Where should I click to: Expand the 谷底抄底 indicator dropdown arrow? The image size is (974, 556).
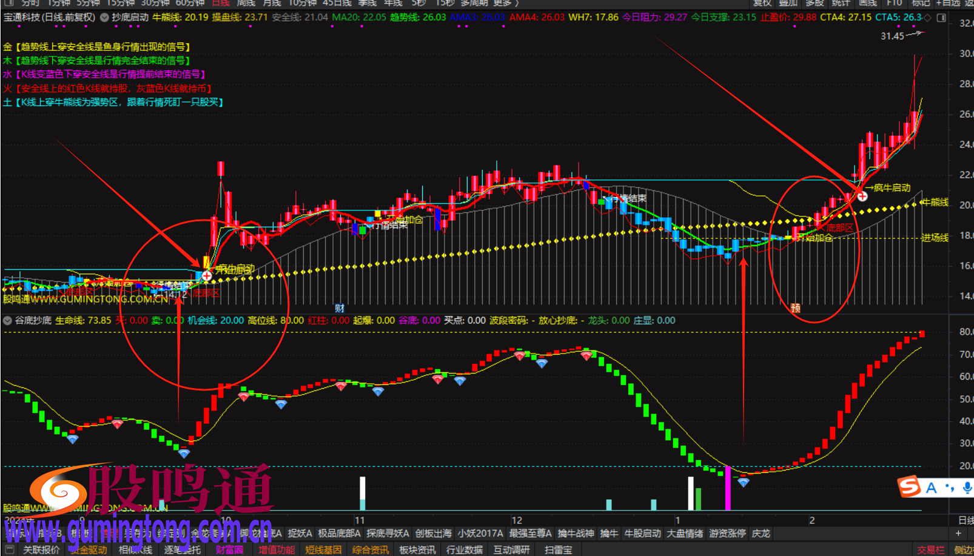click(x=7, y=321)
